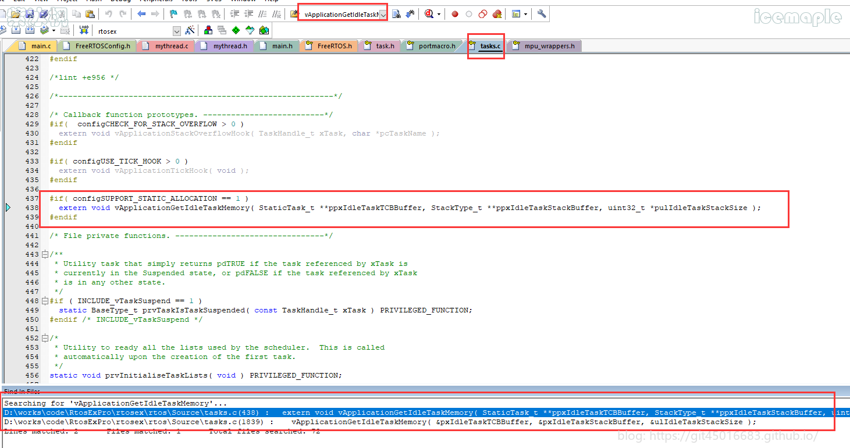This screenshot has width=850, height=448.
Task: Switch to the FreeRTOSConfig.h tab
Action: pyautogui.click(x=97, y=46)
